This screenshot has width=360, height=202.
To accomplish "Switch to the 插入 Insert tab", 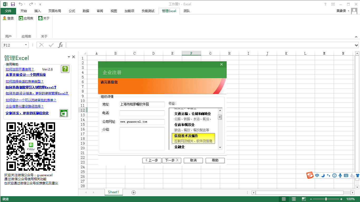I will pos(38,11).
